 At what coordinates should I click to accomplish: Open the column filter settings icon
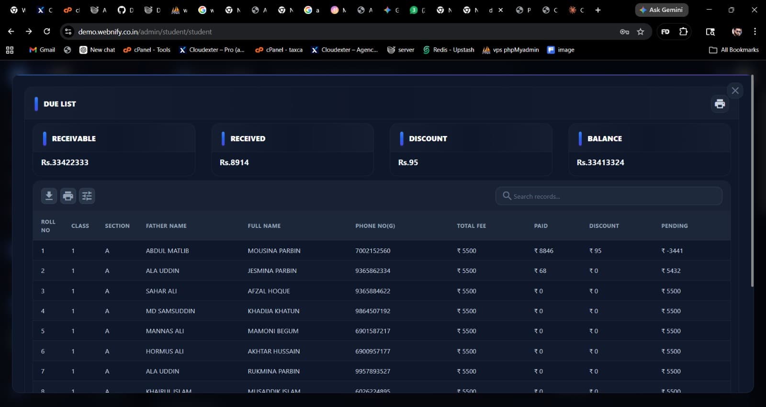(87, 196)
